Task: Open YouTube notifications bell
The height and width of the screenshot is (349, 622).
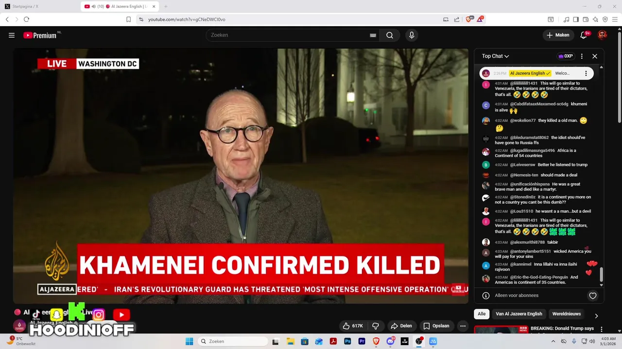Action: click(x=584, y=35)
